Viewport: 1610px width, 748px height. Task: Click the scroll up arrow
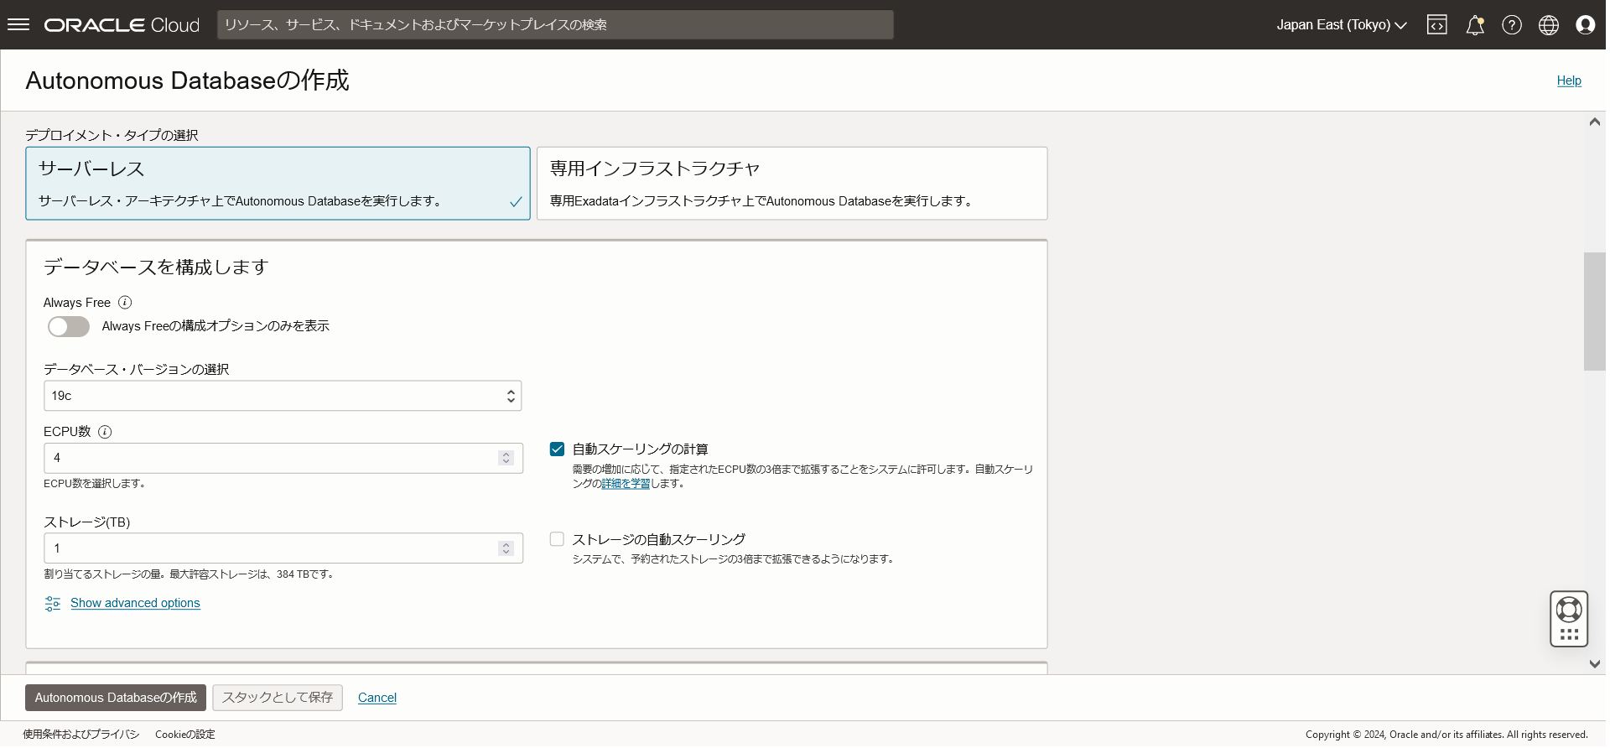(1594, 122)
